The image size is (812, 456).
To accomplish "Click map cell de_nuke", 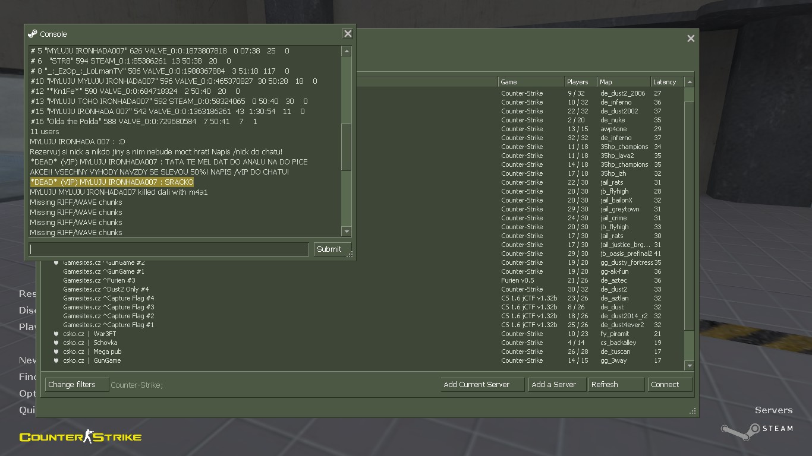I will [613, 120].
